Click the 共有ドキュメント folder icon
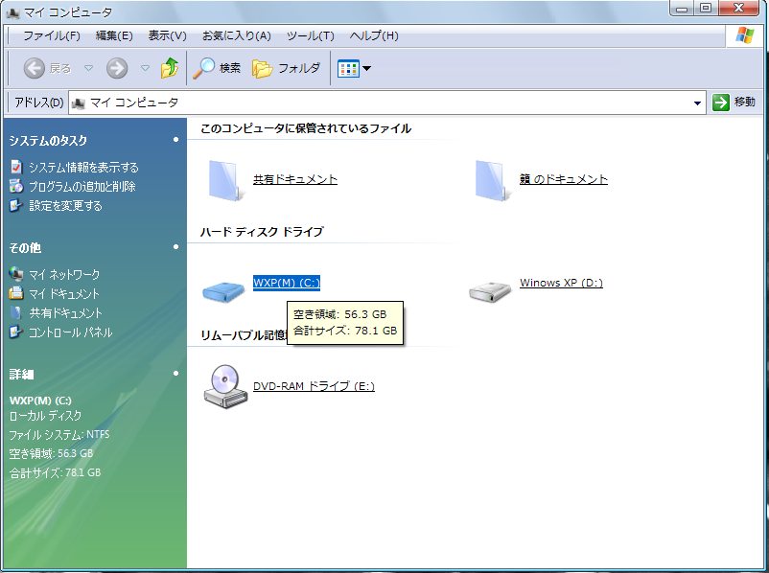Viewport: 769px width, 573px height. click(x=224, y=180)
